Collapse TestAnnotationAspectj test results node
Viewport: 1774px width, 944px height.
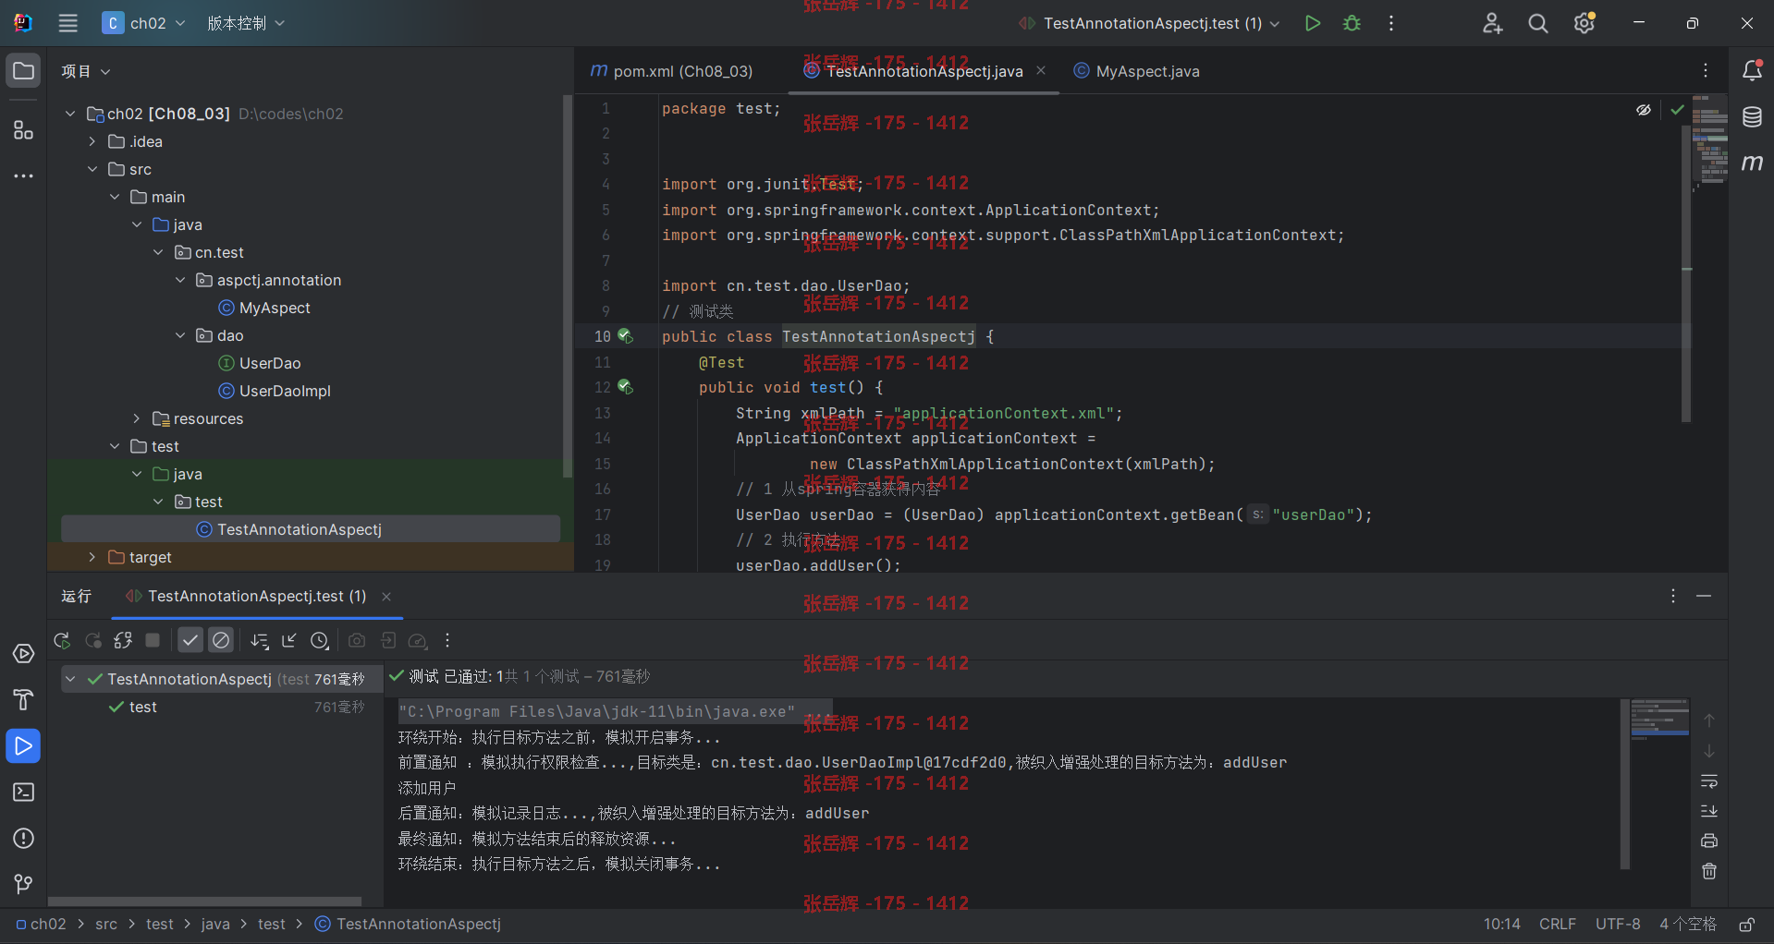pos(70,679)
